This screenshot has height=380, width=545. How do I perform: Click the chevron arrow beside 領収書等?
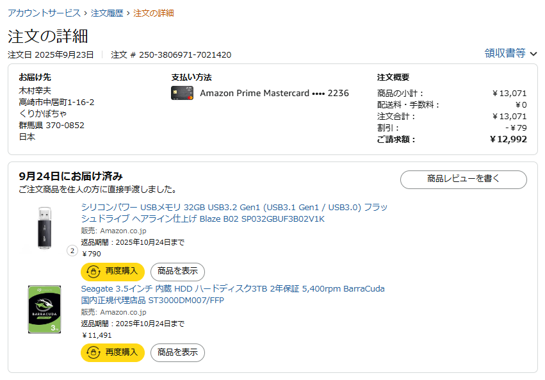tap(533, 54)
